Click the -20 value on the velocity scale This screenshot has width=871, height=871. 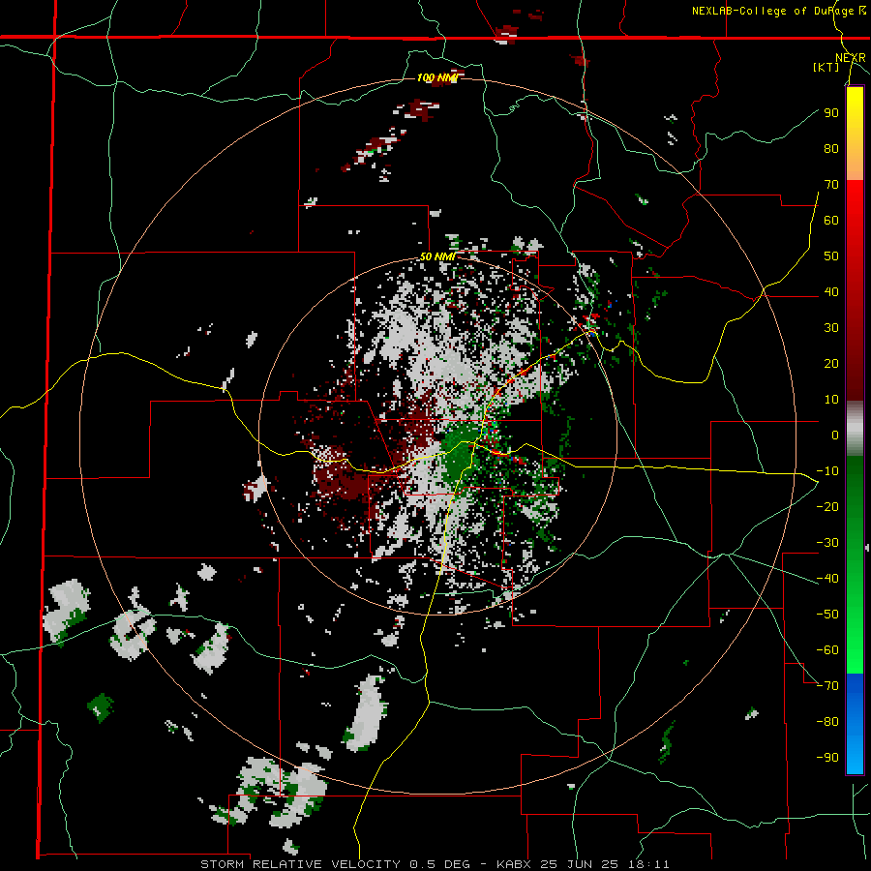click(827, 506)
